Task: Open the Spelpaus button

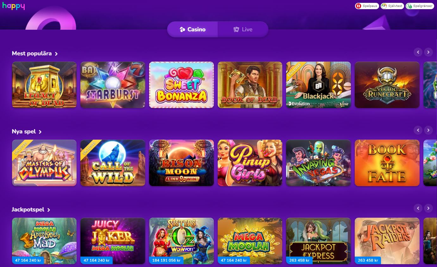Action: point(367,6)
